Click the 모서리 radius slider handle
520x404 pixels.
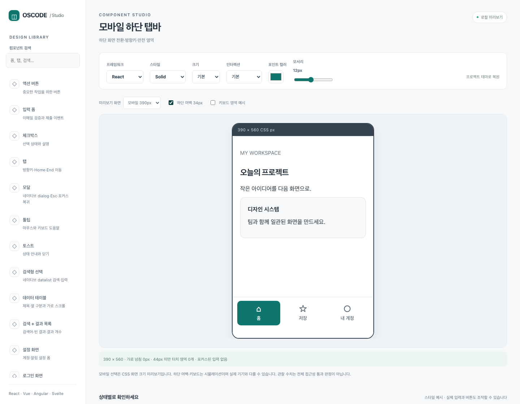point(311,80)
